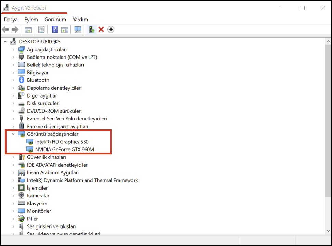This screenshot has height=246, width=332.
Task: Select the IDE ATA/ATAPI denetleyiciler label
Action: pos(57,165)
